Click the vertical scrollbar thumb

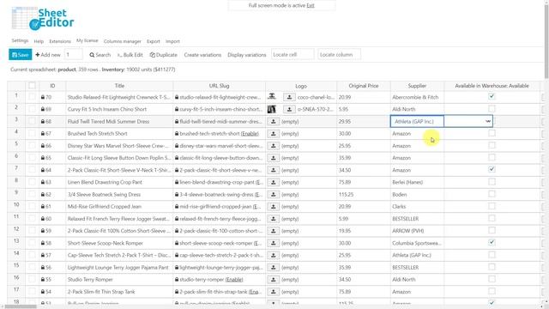coord(546,40)
